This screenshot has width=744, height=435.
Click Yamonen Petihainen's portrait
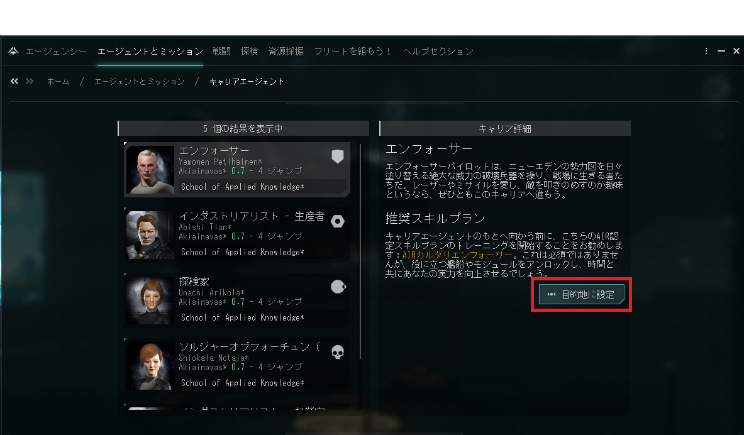(x=150, y=169)
